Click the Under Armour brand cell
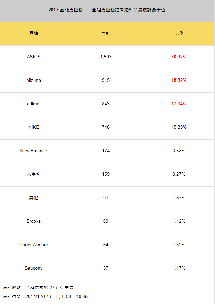Image resolution: width=215 pixels, height=305 pixels. [x=33, y=245]
